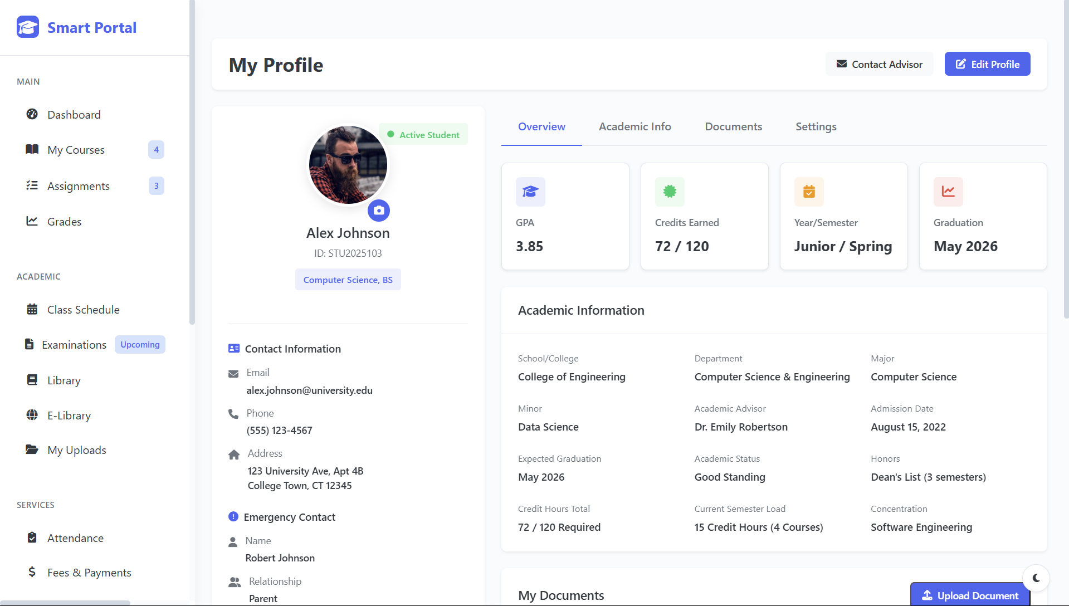Open Assignments via its checklist icon

[32, 185]
